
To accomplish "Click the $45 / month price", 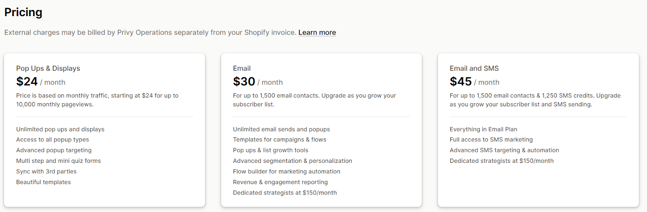I will (x=475, y=82).
